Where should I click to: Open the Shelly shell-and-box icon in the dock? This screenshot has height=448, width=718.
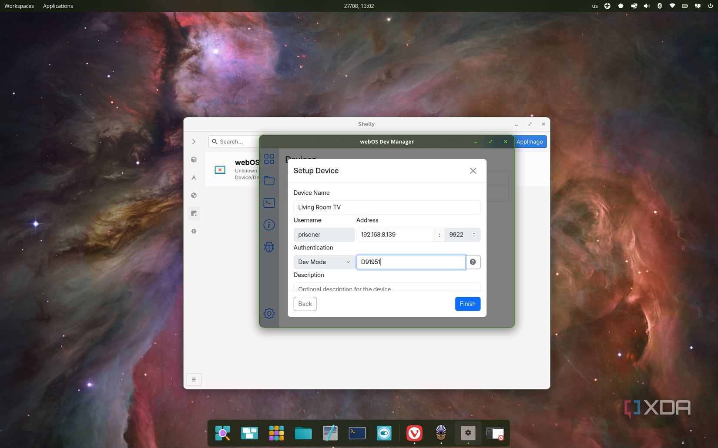(441, 433)
